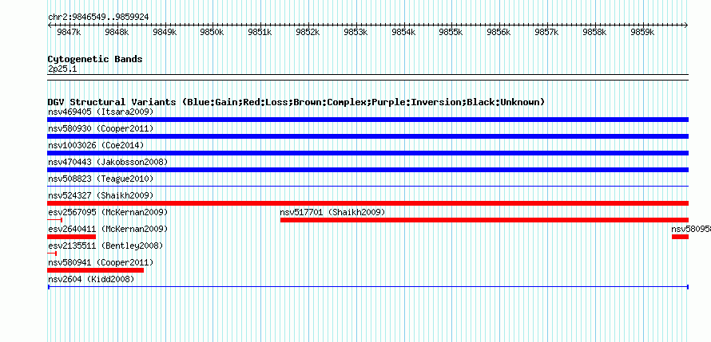Click the 9859k ruler label
This screenshot has width=711, height=342.
point(642,32)
